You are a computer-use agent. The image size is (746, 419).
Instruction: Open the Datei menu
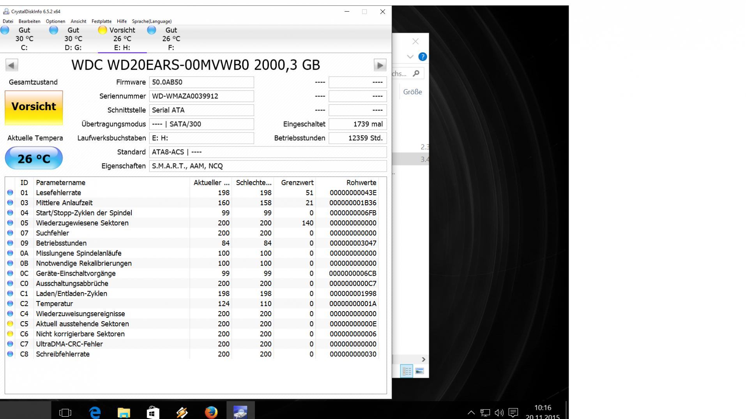(8, 21)
